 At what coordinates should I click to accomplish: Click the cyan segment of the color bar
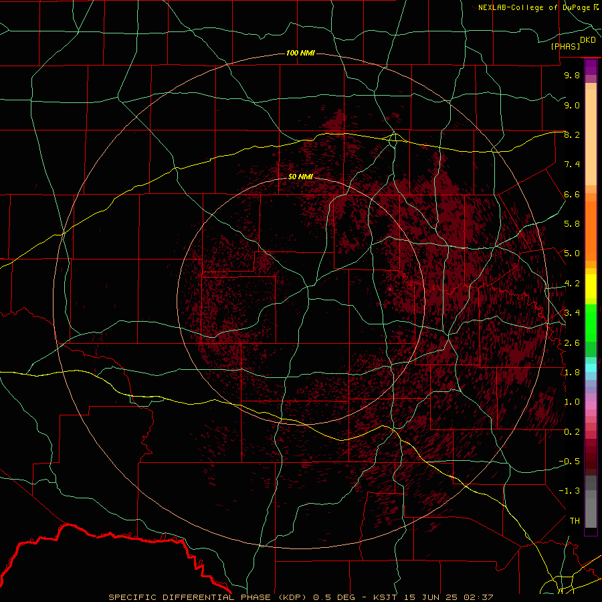click(591, 368)
